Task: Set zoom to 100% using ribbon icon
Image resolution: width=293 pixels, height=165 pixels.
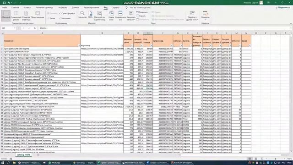Action: pyautogui.click(x=90, y=15)
